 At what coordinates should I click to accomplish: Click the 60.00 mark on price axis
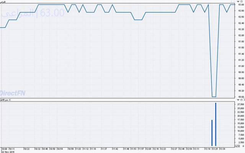click(241, 96)
